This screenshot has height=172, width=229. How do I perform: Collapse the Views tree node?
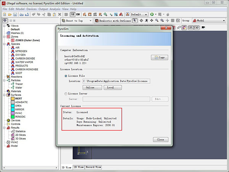tap(4, 26)
